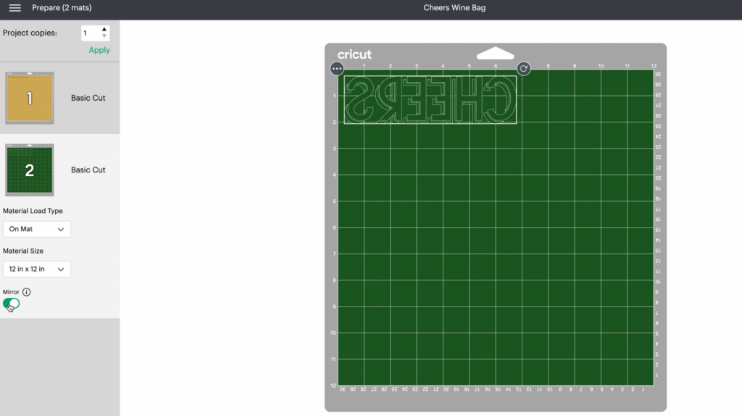This screenshot has width=742, height=416.
Task: Click the Project copies number field
Action: (89, 33)
